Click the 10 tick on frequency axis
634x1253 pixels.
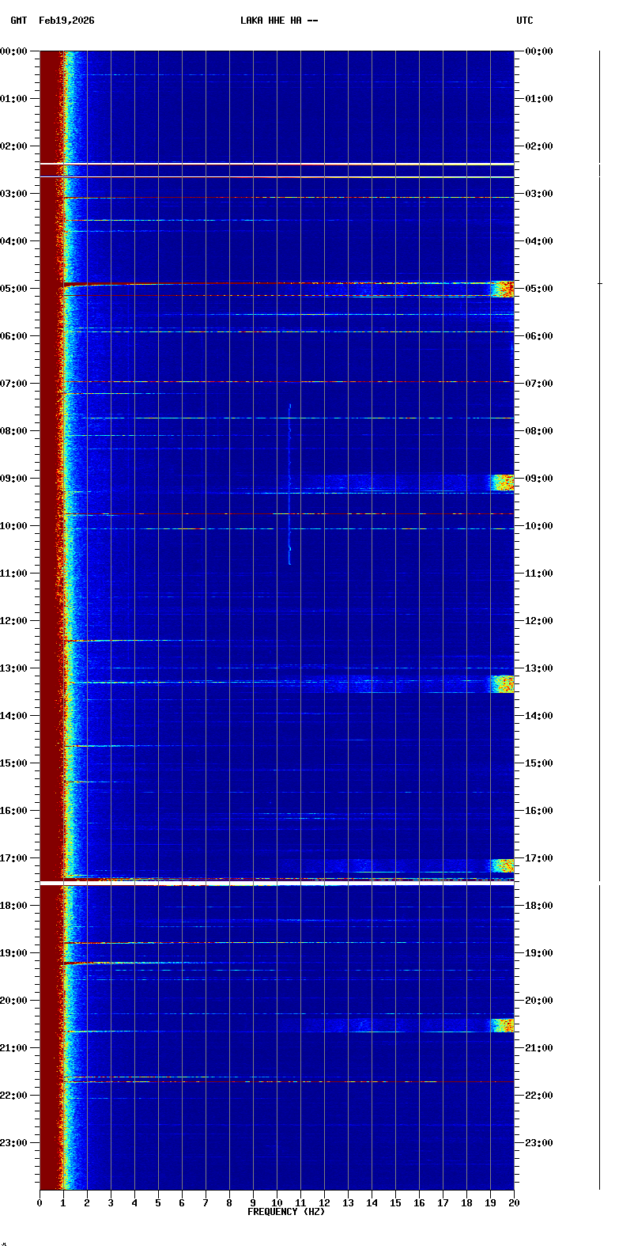[x=277, y=1203]
